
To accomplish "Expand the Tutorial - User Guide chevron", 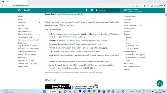I will click(x=39, y=34).
